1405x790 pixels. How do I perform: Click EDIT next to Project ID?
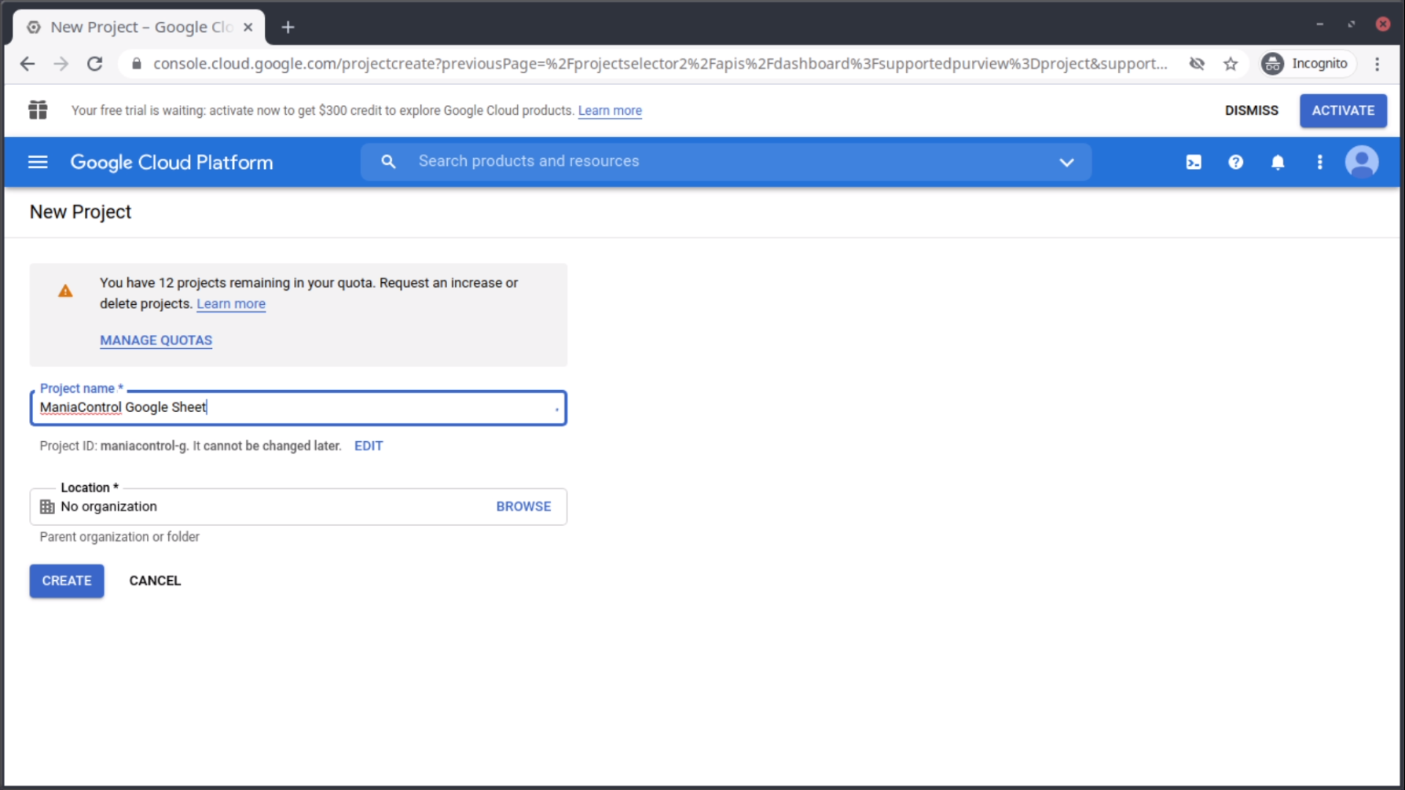369,446
